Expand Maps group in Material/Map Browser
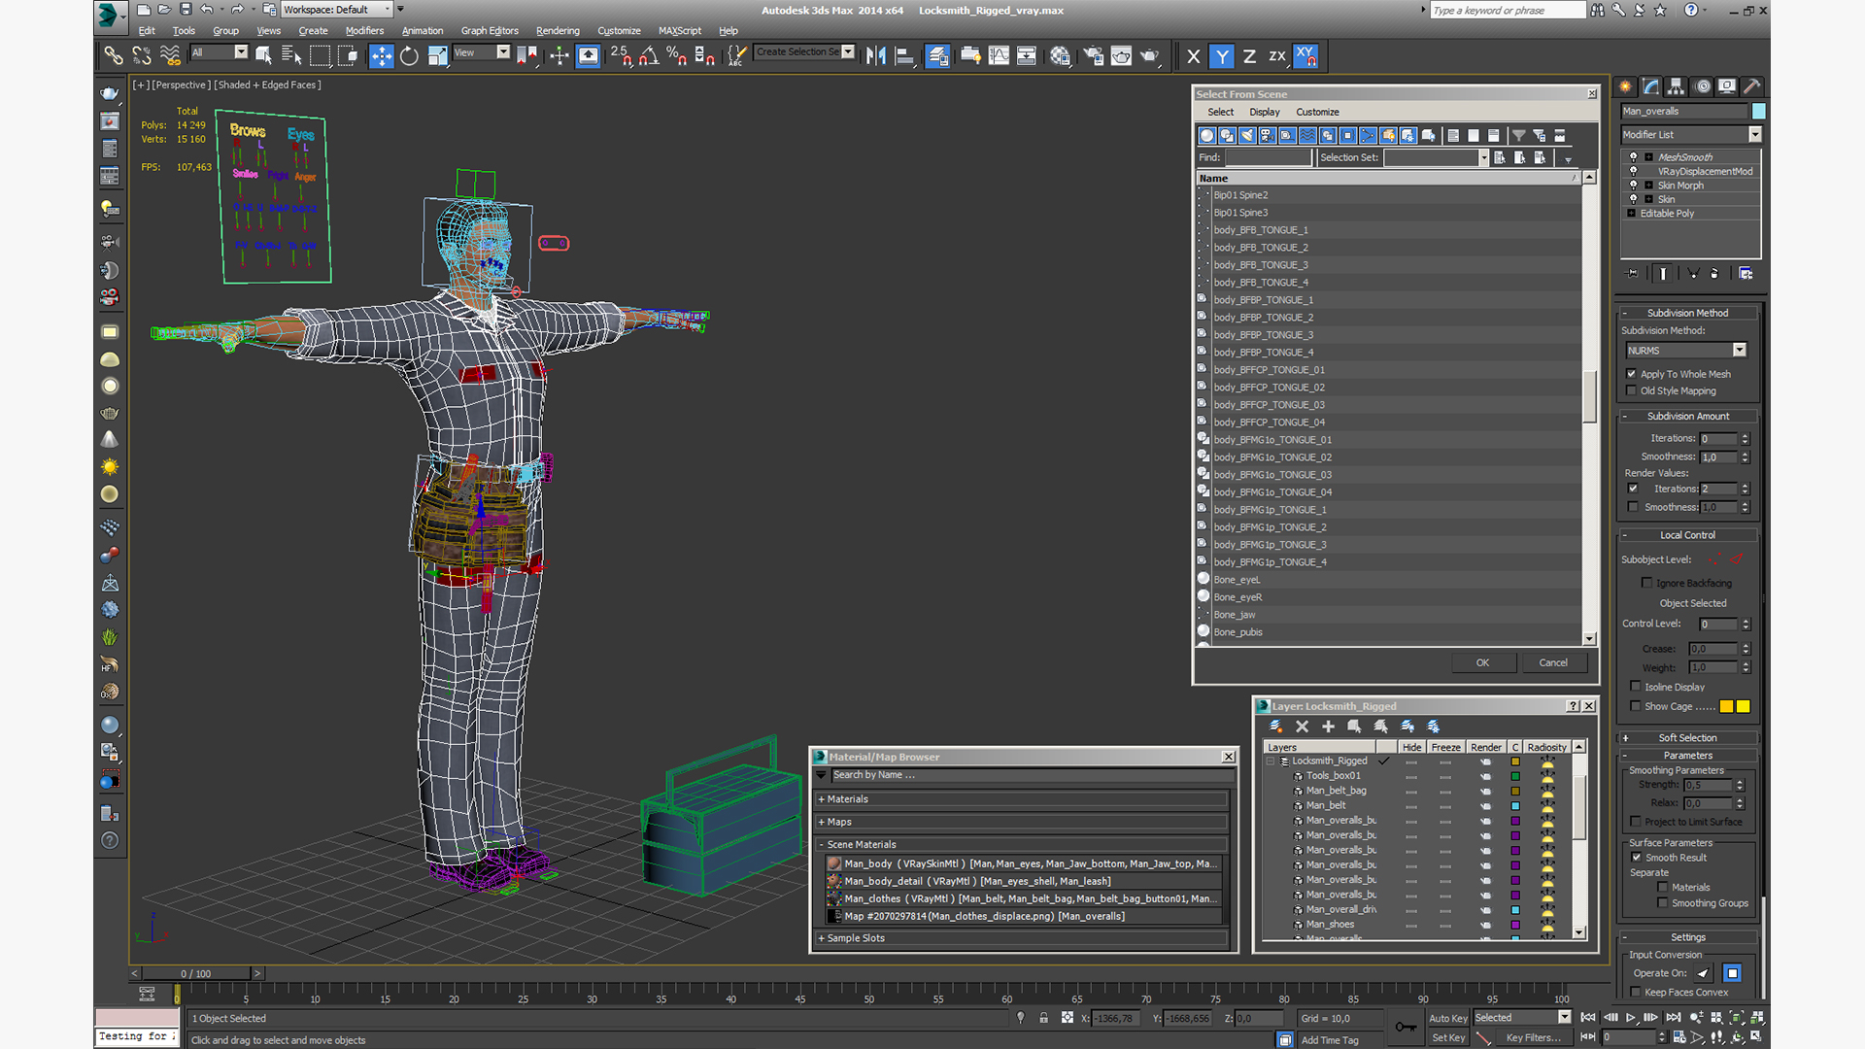Image resolution: width=1865 pixels, height=1049 pixels. pos(1022,822)
